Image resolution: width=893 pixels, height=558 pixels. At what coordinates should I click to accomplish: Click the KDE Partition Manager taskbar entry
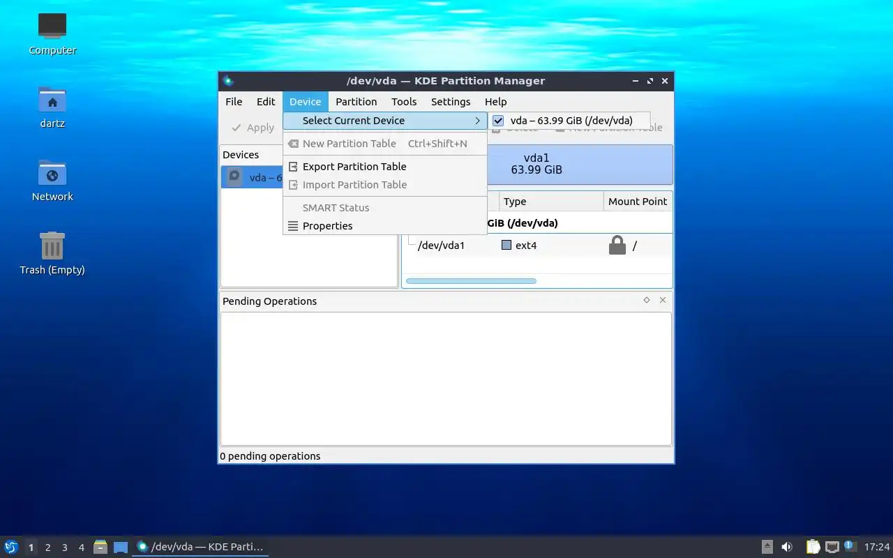(x=200, y=547)
